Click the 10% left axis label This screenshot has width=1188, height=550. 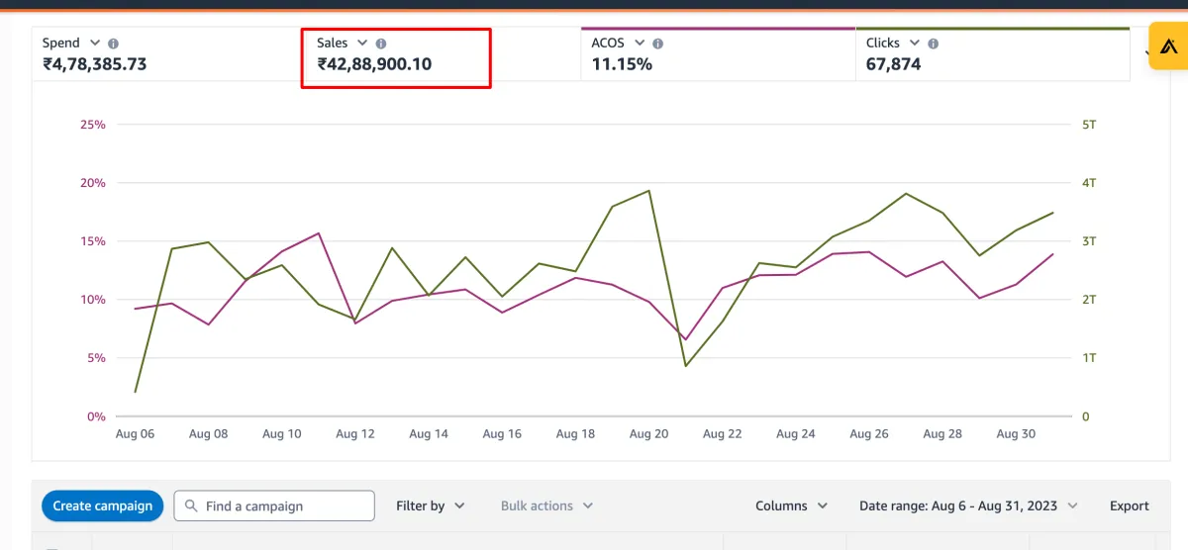pos(93,300)
